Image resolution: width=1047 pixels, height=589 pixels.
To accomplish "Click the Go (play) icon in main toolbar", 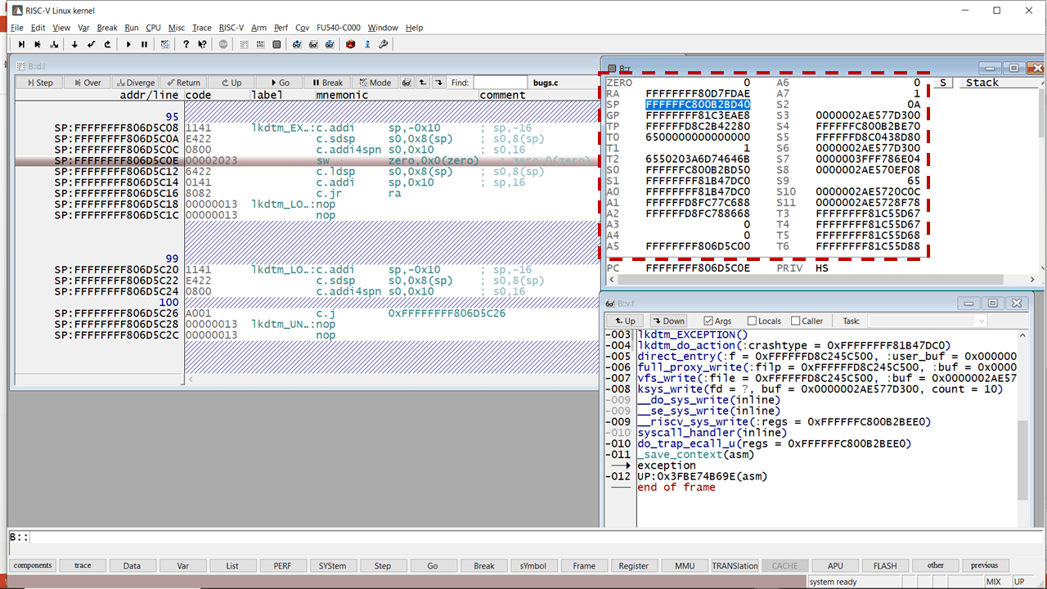I will [128, 44].
